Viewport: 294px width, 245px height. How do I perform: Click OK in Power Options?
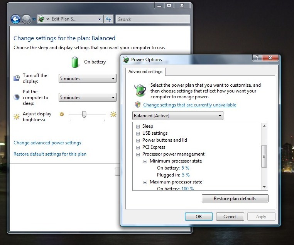199,217
